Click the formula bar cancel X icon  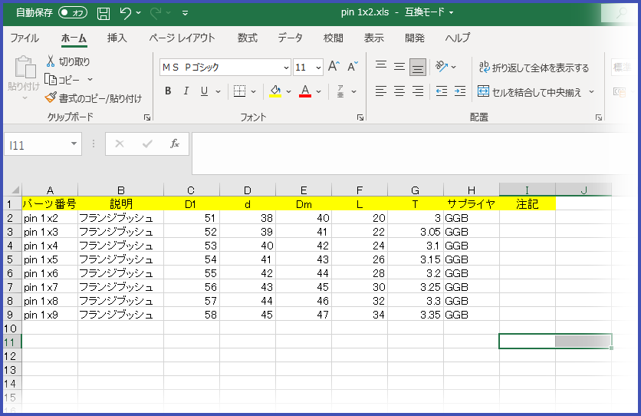pyautogui.click(x=120, y=144)
